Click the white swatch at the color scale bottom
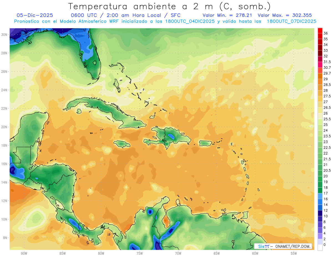 [320, 248]
